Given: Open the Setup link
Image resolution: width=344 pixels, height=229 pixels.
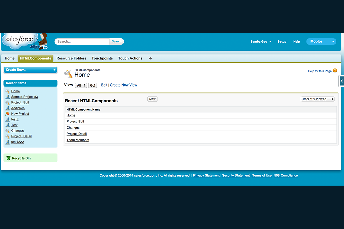Looking at the screenshot, I should coord(282,41).
